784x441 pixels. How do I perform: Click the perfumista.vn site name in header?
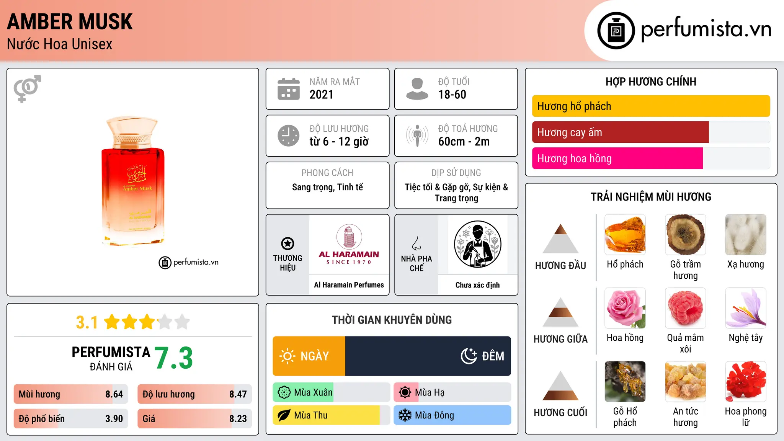706,29
